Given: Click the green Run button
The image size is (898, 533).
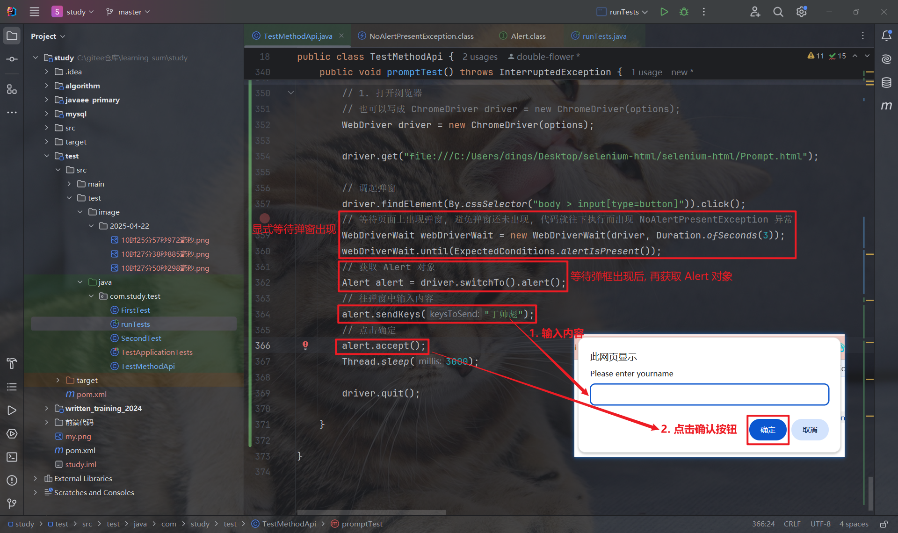Looking at the screenshot, I should 664,12.
